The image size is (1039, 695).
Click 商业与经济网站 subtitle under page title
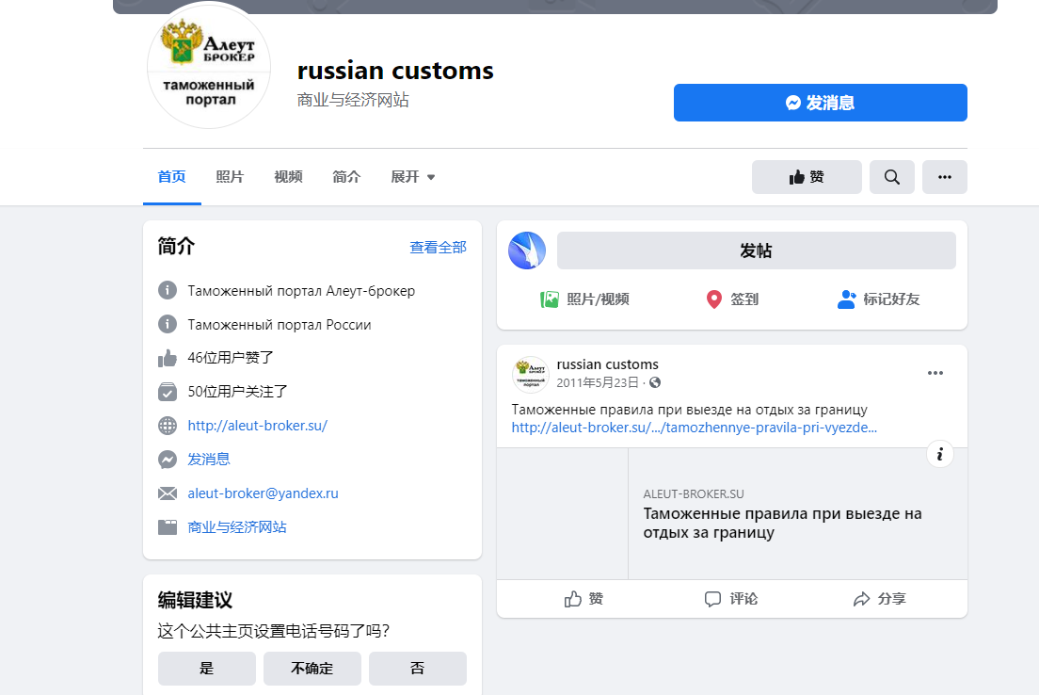coord(353,100)
